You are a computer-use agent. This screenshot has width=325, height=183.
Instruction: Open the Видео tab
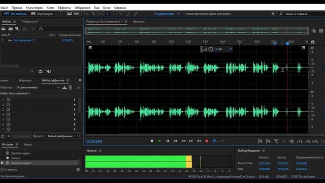28,144
